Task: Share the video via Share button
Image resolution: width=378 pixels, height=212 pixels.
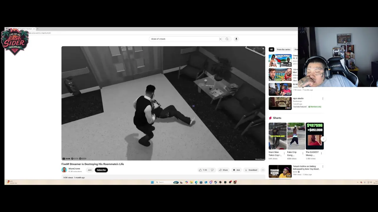Action: (223, 170)
